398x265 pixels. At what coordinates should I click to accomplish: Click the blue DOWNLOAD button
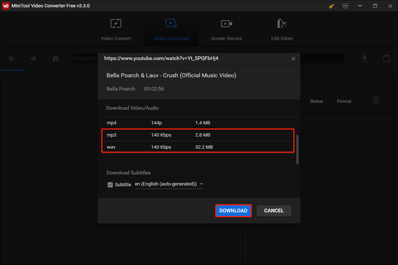233,211
